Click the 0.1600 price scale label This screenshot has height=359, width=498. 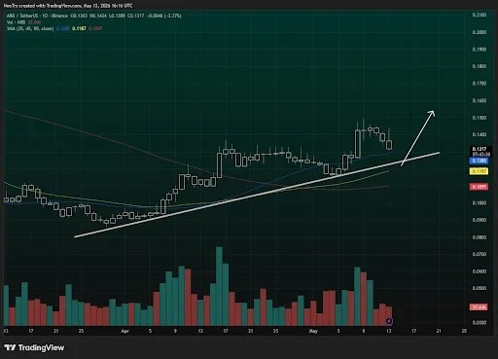480,100
